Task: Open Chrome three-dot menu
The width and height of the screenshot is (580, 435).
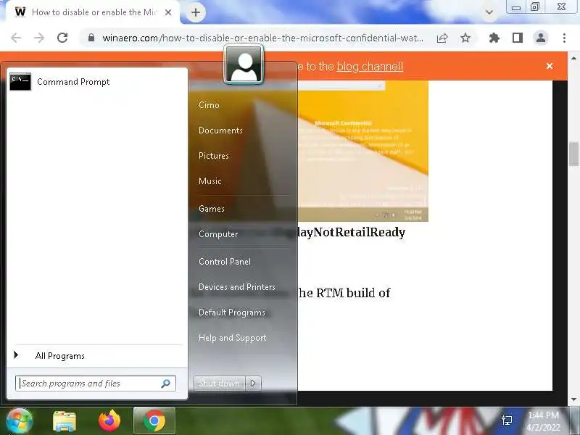Action: click(564, 38)
